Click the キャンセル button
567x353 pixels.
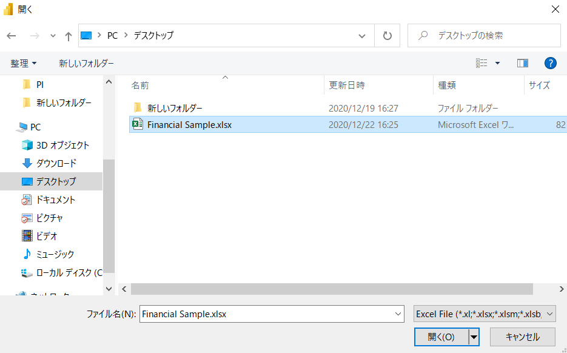523,337
